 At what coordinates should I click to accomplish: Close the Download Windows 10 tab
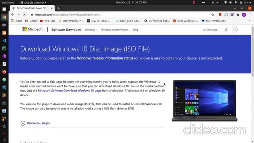(x=52, y=8)
